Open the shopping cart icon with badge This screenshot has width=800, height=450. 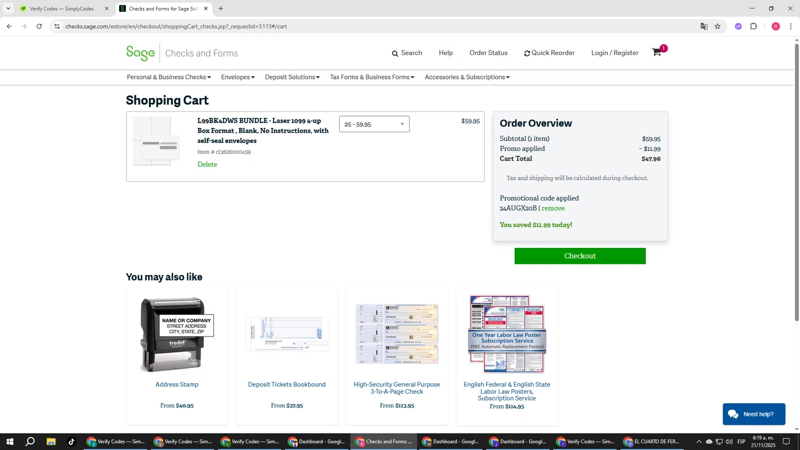click(659, 51)
